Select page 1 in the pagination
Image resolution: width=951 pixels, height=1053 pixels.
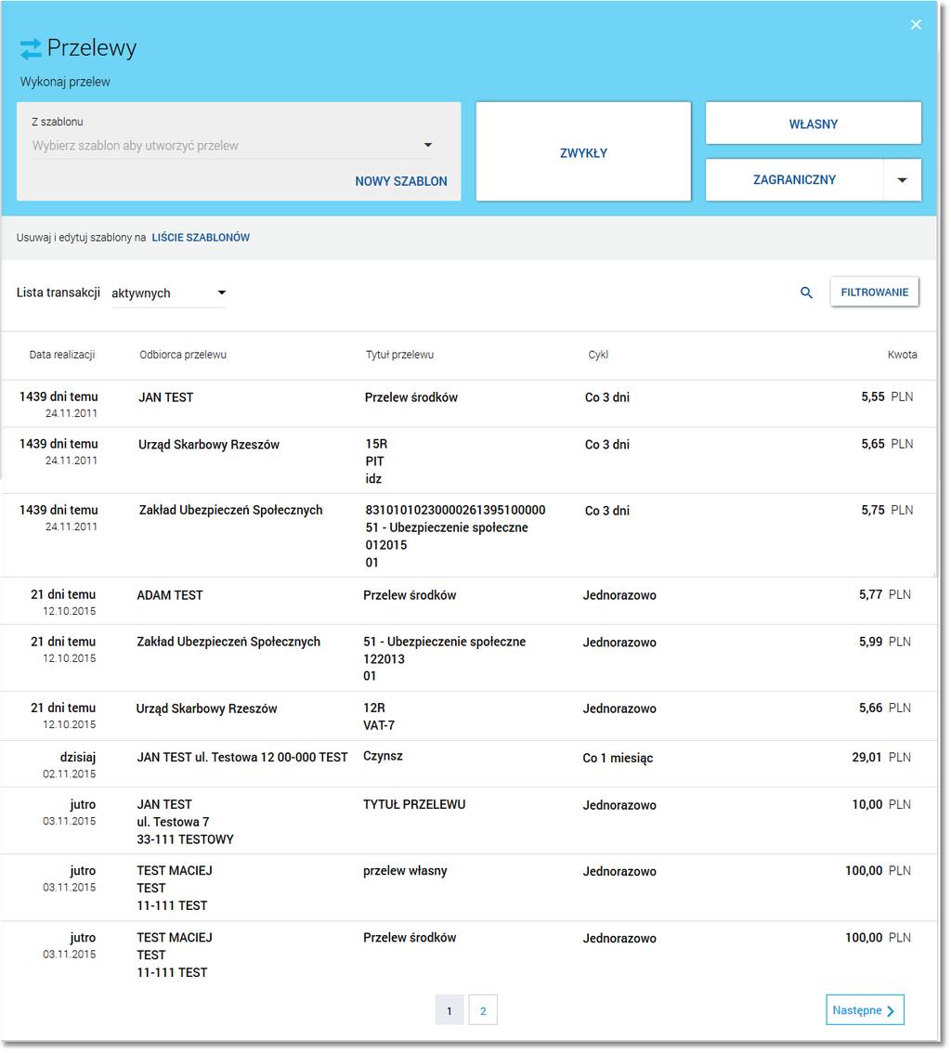click(x=449, y=1010)
